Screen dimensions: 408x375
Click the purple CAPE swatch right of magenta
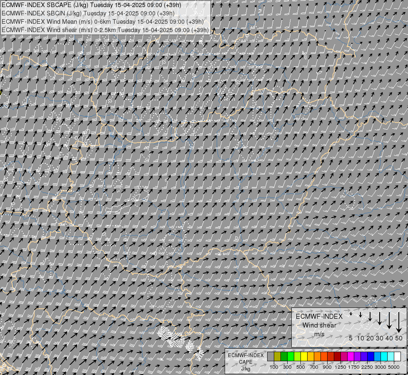click(357, 357)
